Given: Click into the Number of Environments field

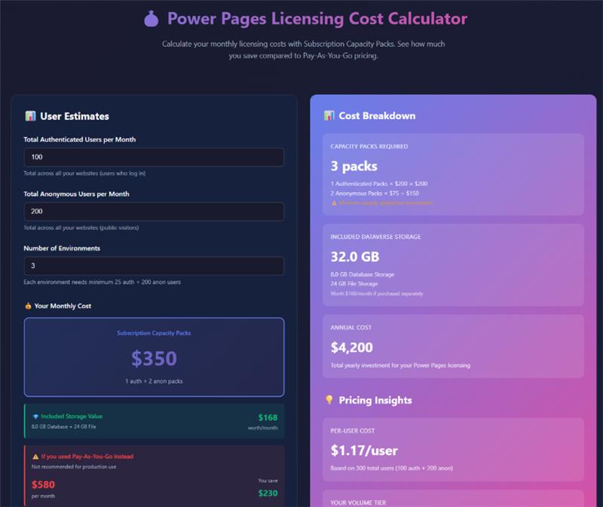Looking at the screenshot, I should [154, 266].
